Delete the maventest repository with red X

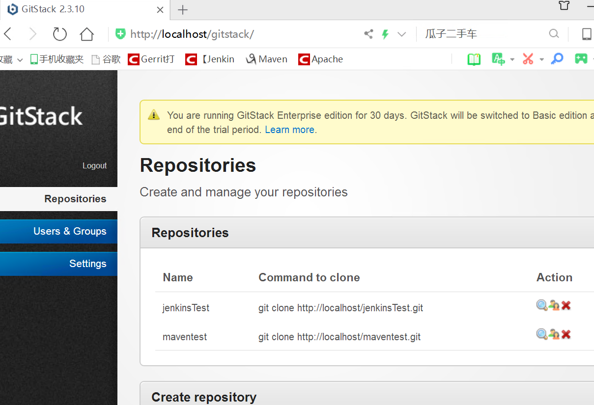click(x=566, y=334)
